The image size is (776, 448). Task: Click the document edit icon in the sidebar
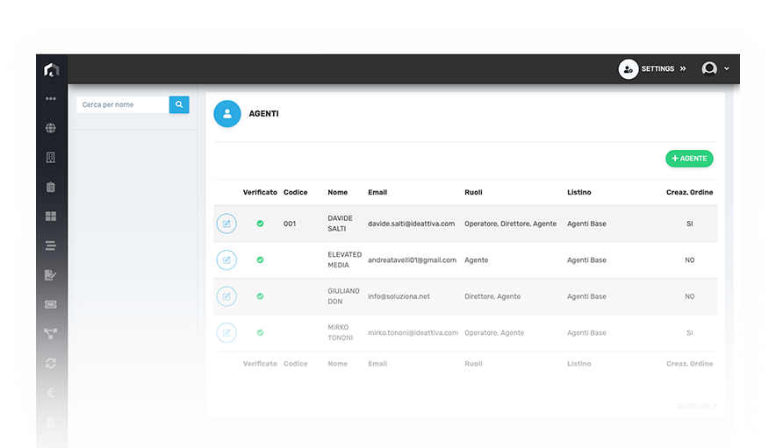click(51, 275)
